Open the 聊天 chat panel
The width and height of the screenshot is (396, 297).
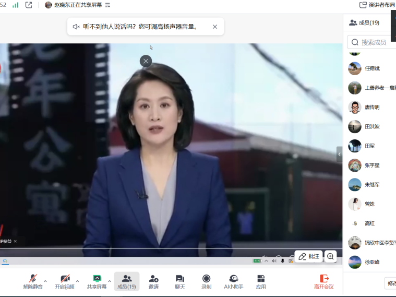[180, 281]
